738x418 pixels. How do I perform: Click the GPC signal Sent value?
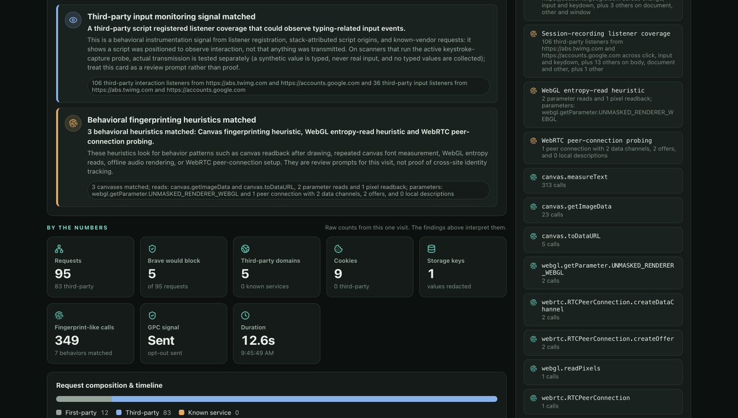[x=161, y=340]
